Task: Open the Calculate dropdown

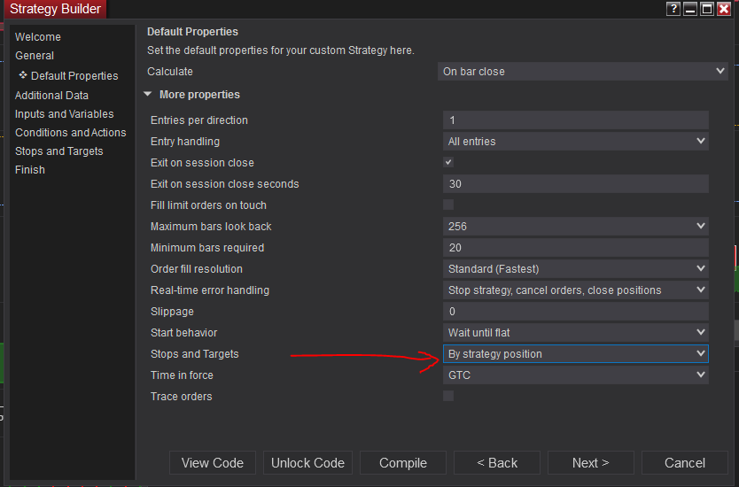Action: (583, 72)
